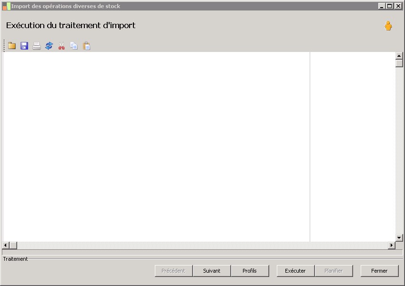Click the horizontal scrollbar thumb
The height and width of the screenshot is (286, 405).
[x=13, y=245]
